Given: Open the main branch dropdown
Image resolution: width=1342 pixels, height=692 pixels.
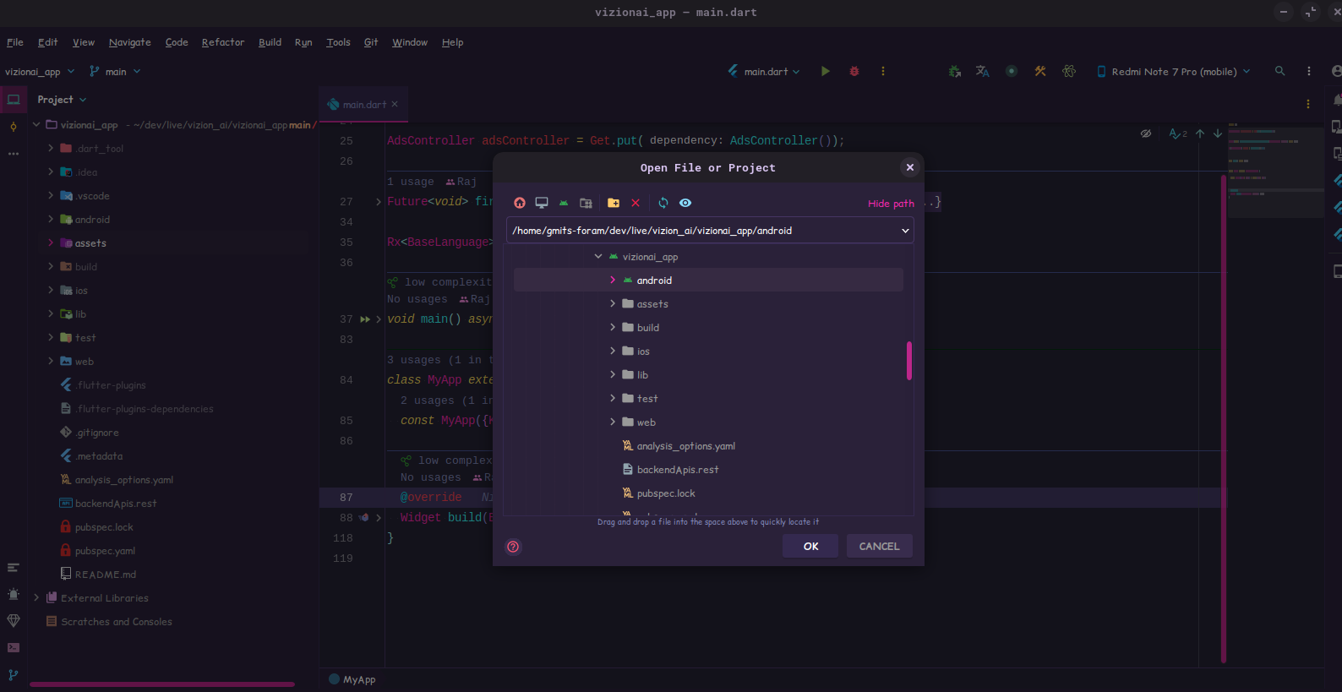Looking at the screenshot, I should pos(115,72).
